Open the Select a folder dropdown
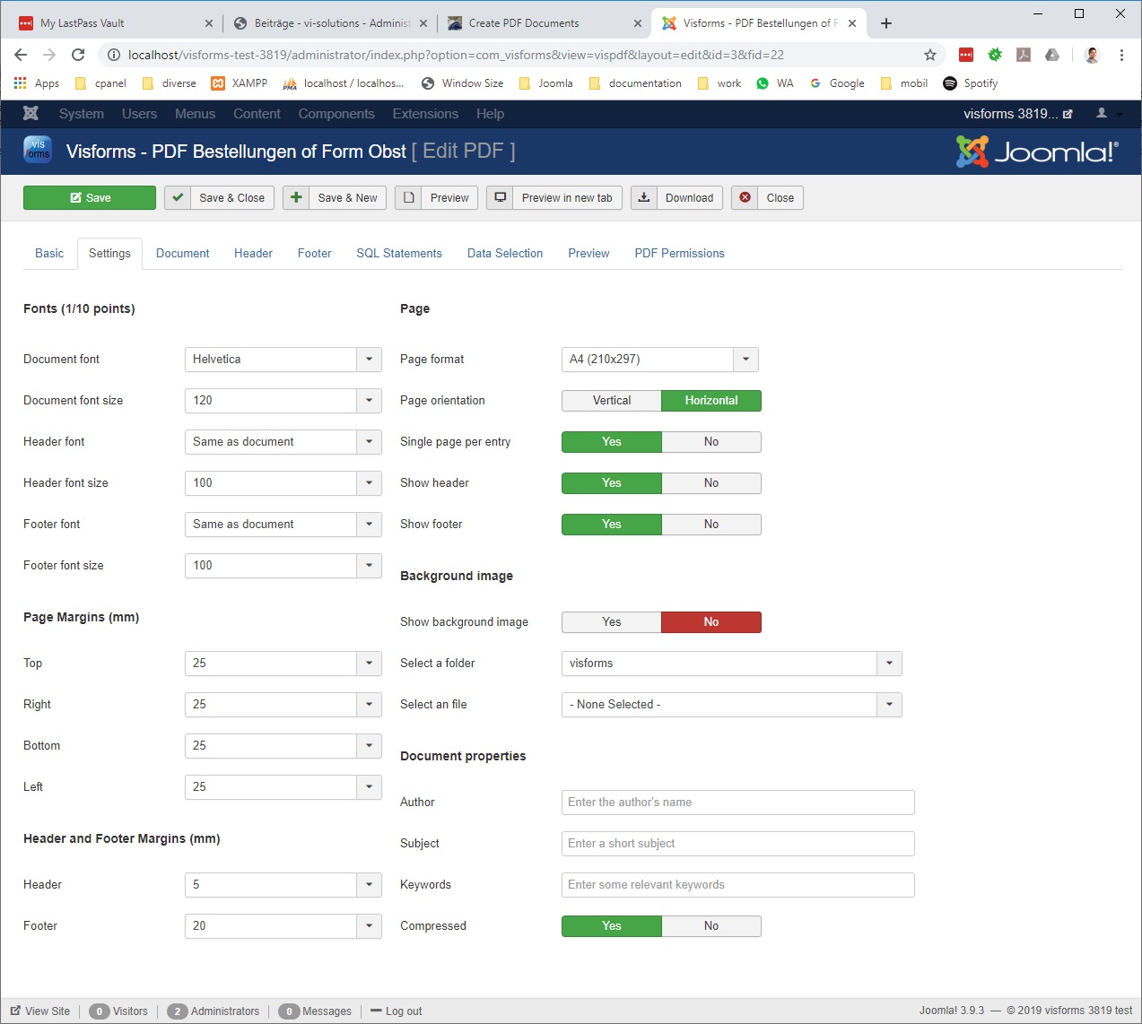 (x=889, y=664)
